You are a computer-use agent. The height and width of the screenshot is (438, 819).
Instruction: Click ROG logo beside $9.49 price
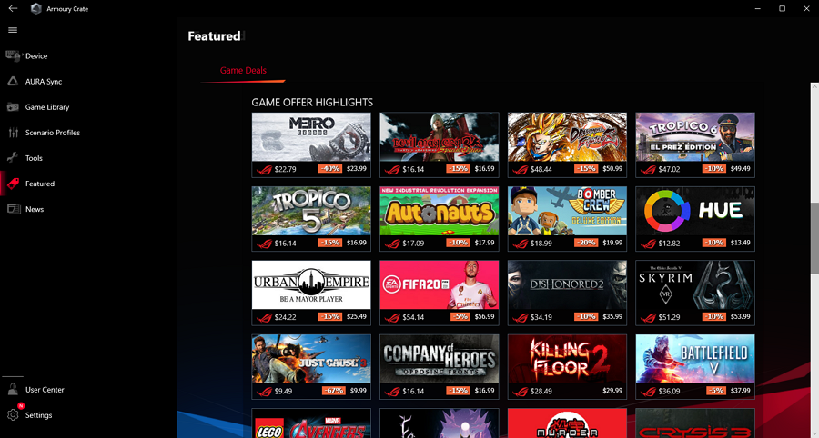click(x=264, y=392)
